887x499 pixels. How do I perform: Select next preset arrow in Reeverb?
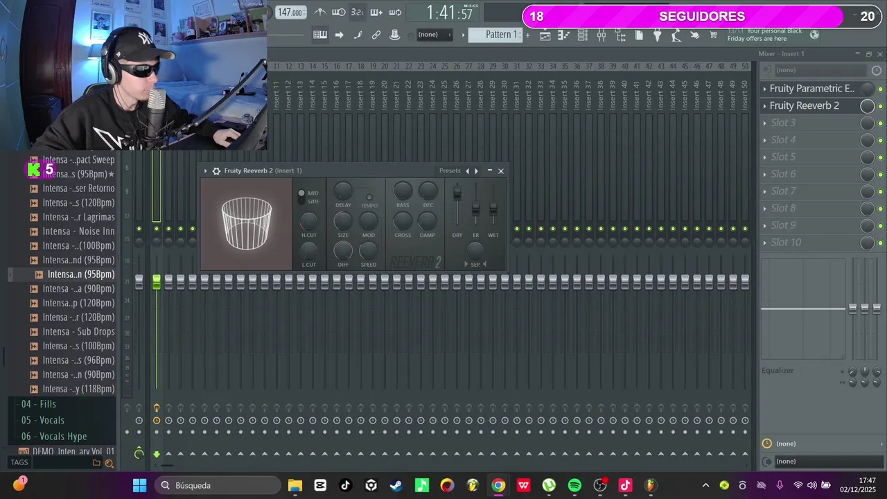pos(476,170)
